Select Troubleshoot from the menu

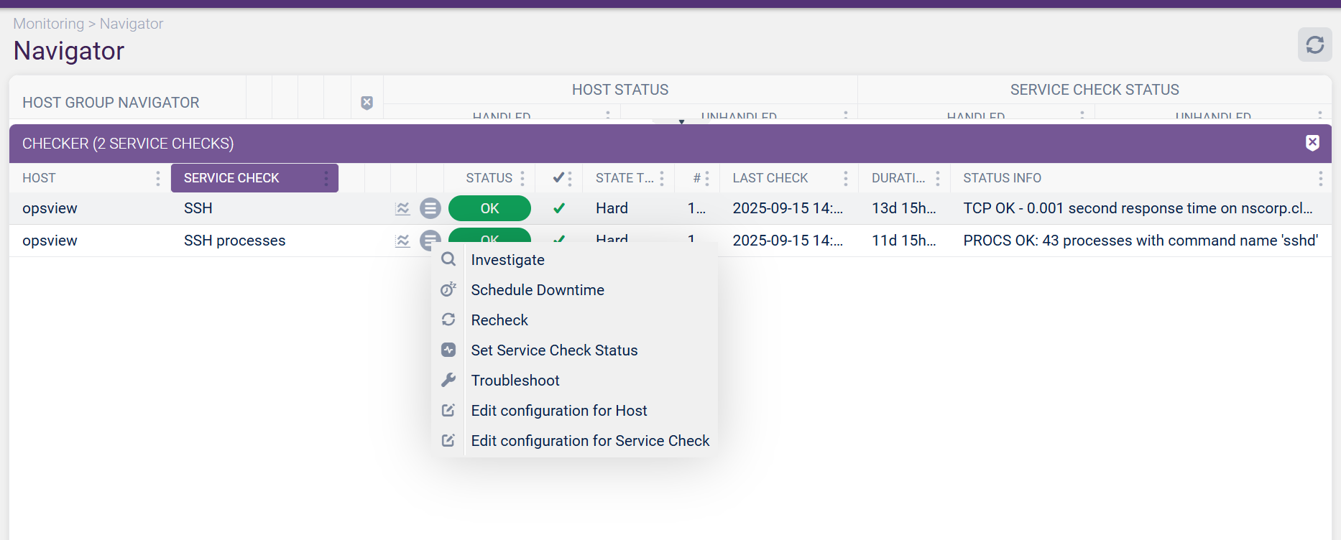click(x=515, y=381)
